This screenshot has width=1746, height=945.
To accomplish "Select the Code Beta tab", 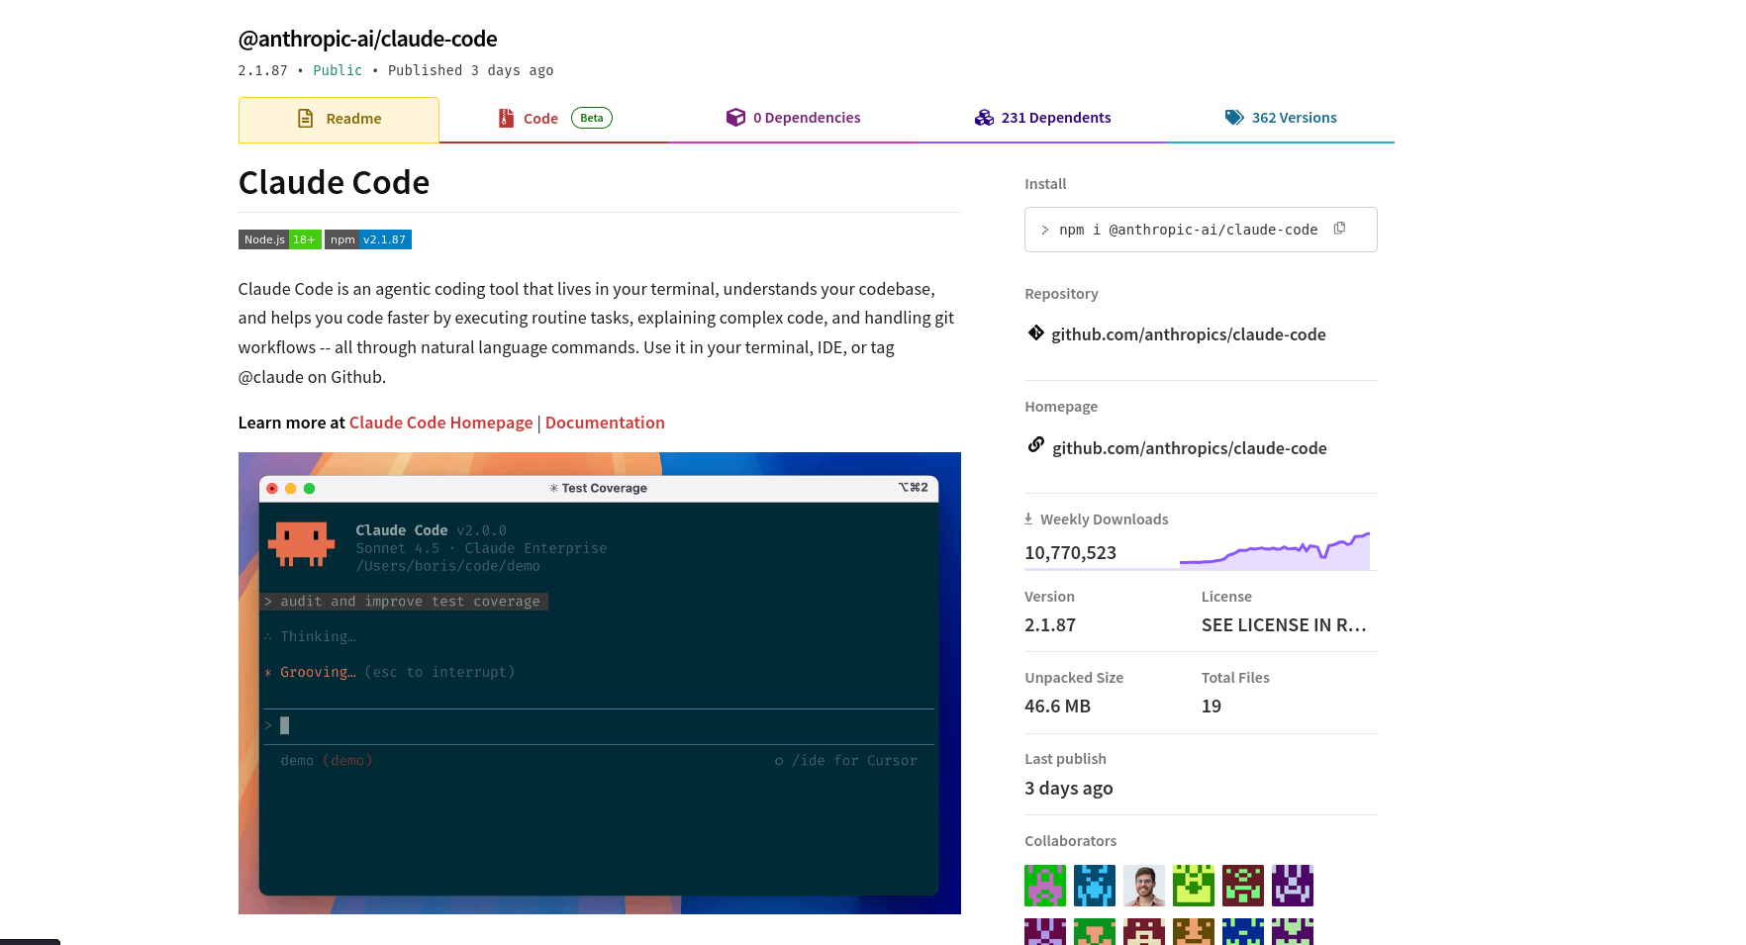I will 540,118.
